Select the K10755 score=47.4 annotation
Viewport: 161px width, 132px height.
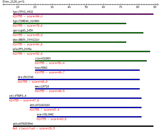pos(44,110)
